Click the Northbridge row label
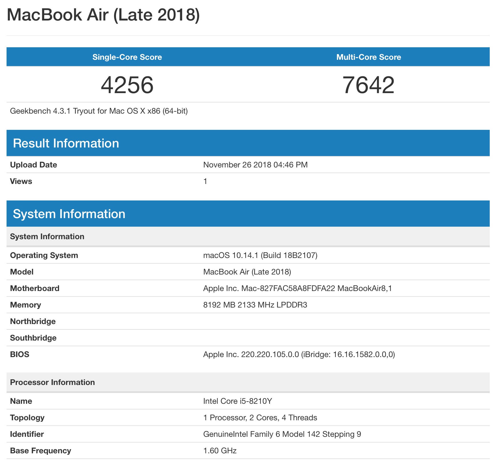Screen dimensions: 496x463 [x=33, y=321]
